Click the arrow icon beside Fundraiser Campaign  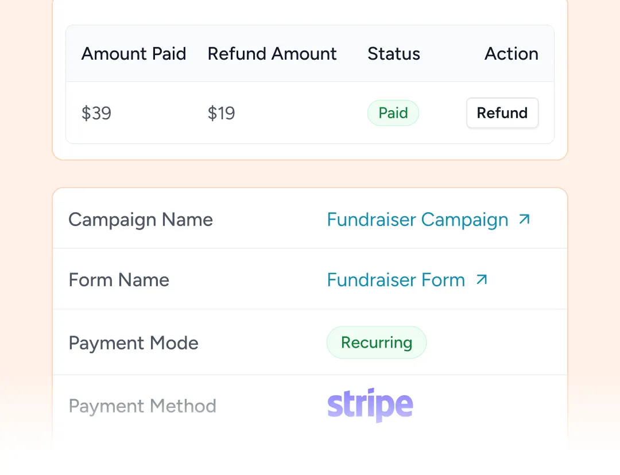(x=524, y=219)
